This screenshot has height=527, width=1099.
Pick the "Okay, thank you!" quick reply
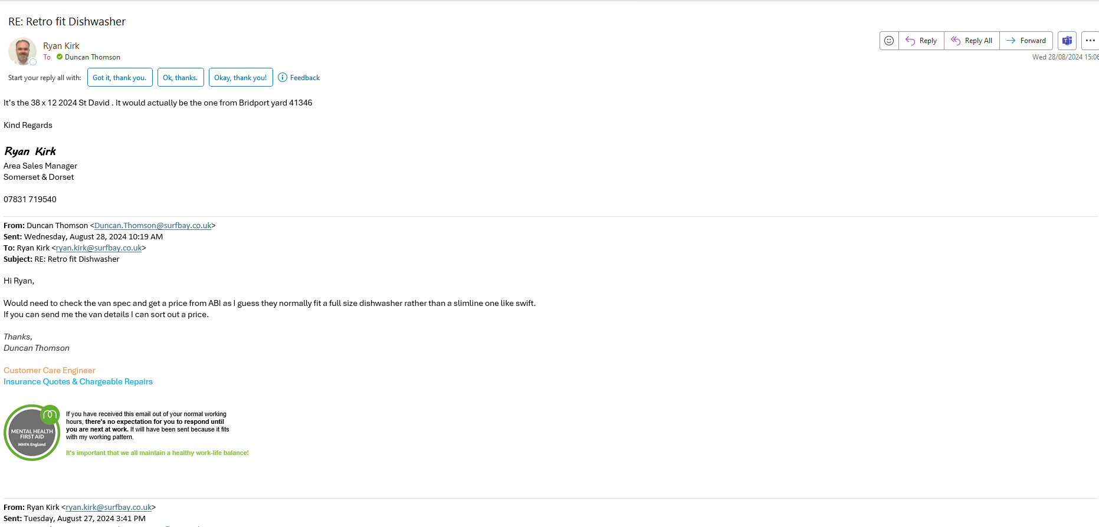[x=241, y=78]
